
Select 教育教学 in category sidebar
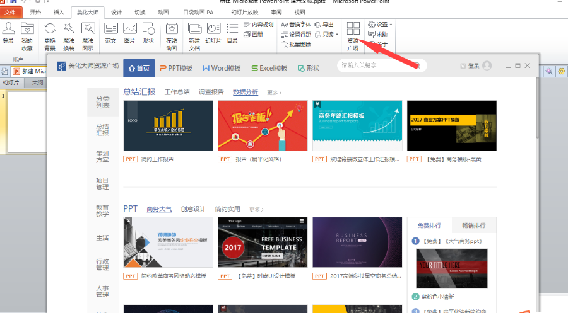102,210
